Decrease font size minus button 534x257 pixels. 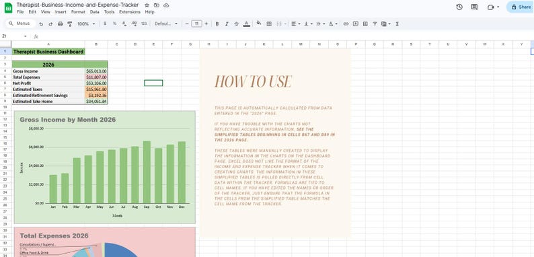coord(186,24)
